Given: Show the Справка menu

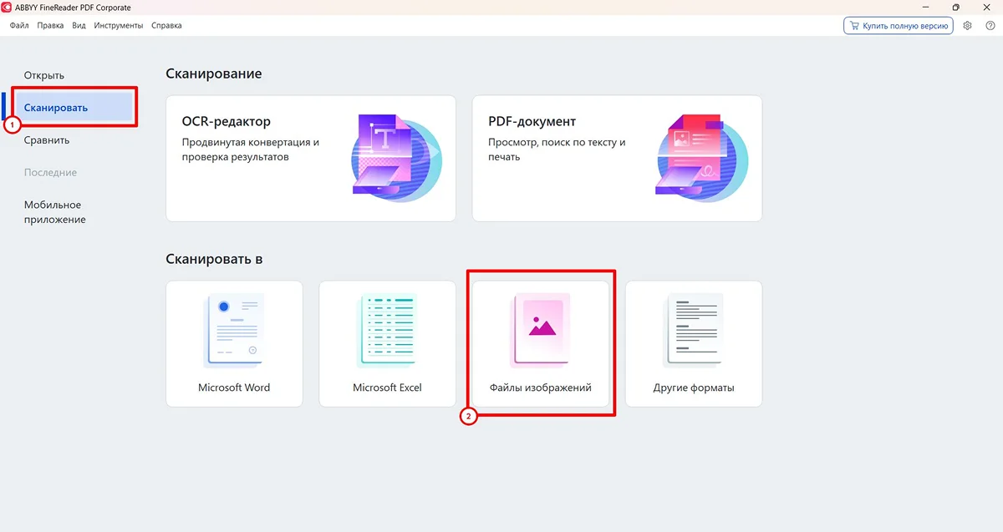Looking at the screenshot, I should (x=166, y=26).
